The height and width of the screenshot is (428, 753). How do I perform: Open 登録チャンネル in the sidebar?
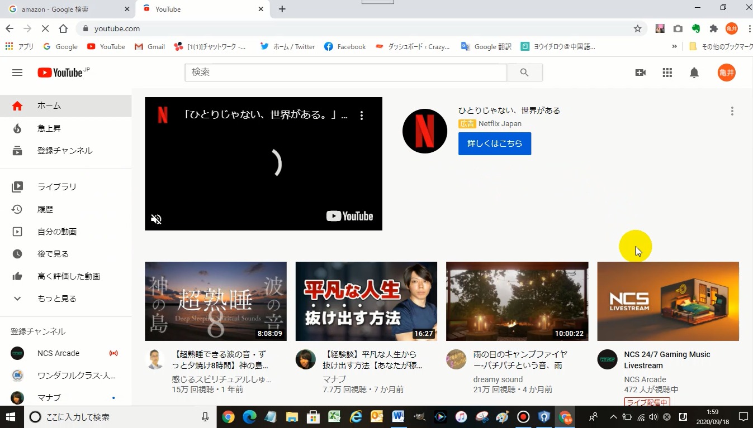pyautogui.click(x=64, y=151)
